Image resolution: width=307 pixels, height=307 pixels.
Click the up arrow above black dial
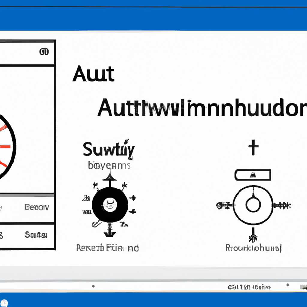110,179
